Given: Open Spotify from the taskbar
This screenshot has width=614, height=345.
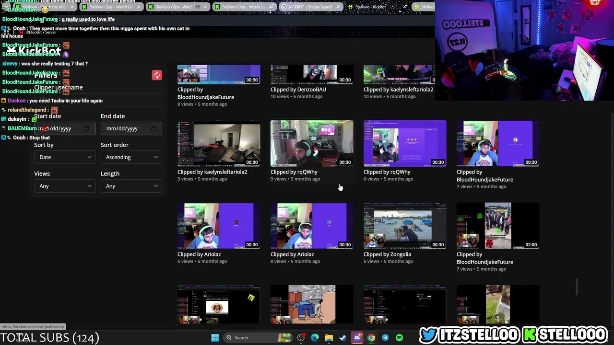Looking at the screenshot, I should click(x=399, y=338).
